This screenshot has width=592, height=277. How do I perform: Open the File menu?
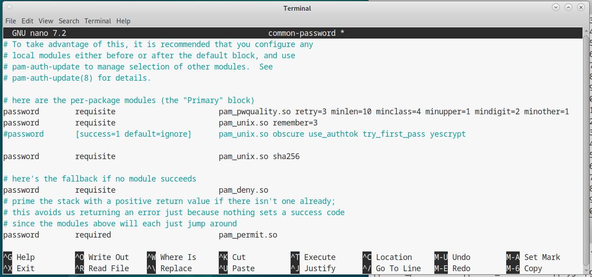[x=10, y=21]
